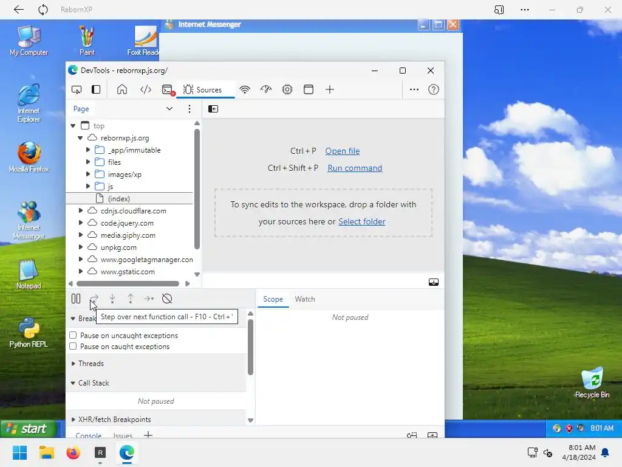Open the Console panel icon with error badge

[168, 90]
